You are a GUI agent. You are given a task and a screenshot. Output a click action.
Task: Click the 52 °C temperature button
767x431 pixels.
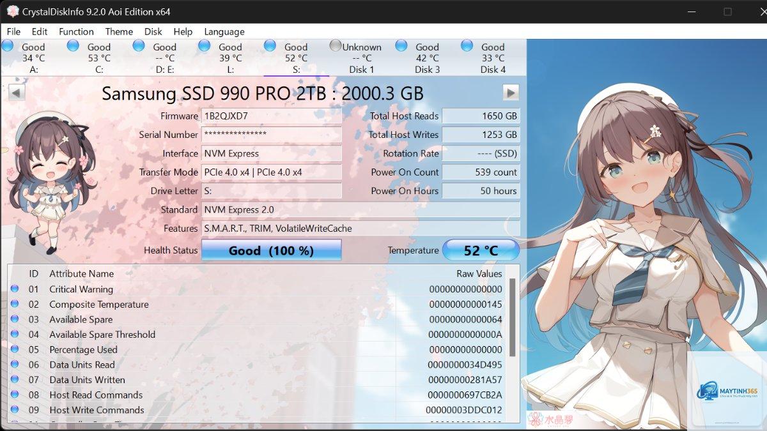[481, 250]
